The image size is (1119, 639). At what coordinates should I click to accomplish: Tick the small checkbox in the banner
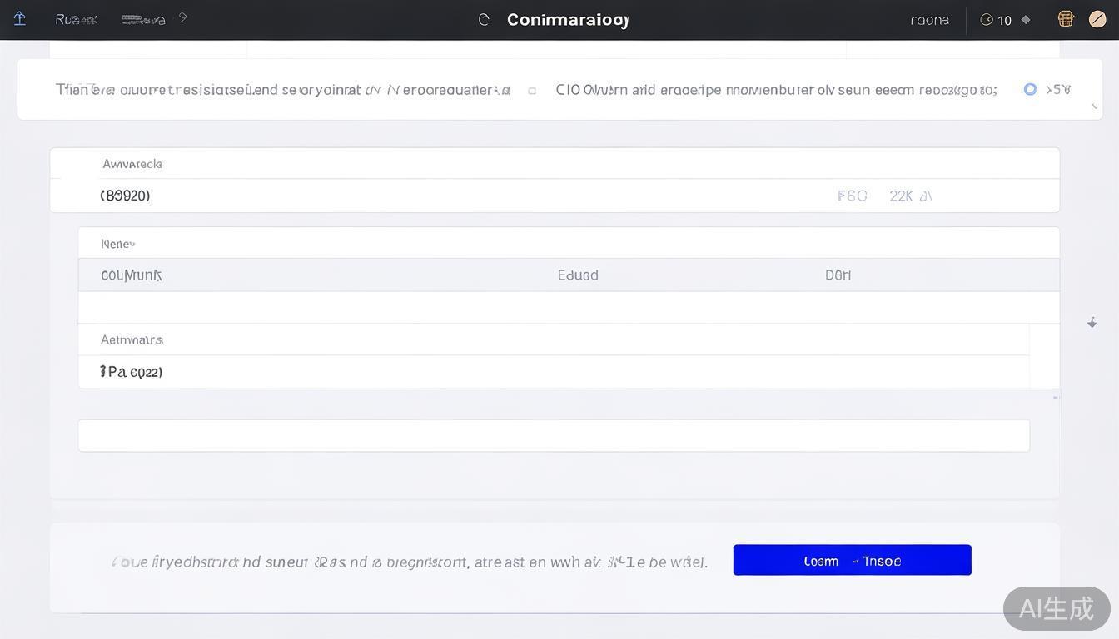[532, 91]
